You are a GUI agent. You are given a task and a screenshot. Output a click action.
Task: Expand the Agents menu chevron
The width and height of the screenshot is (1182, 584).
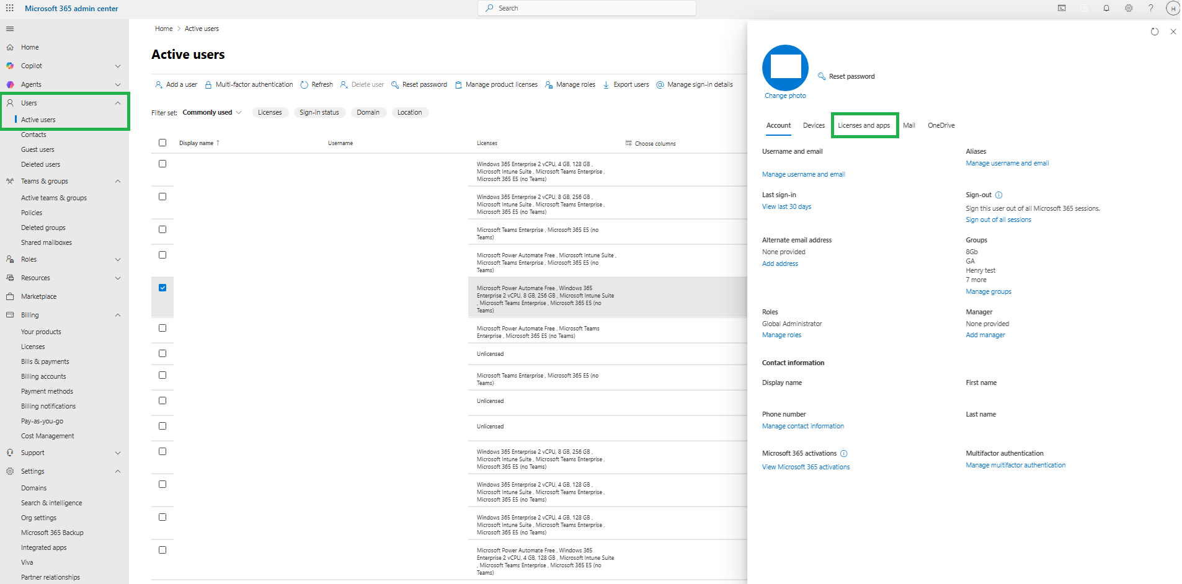pos(118,85)
